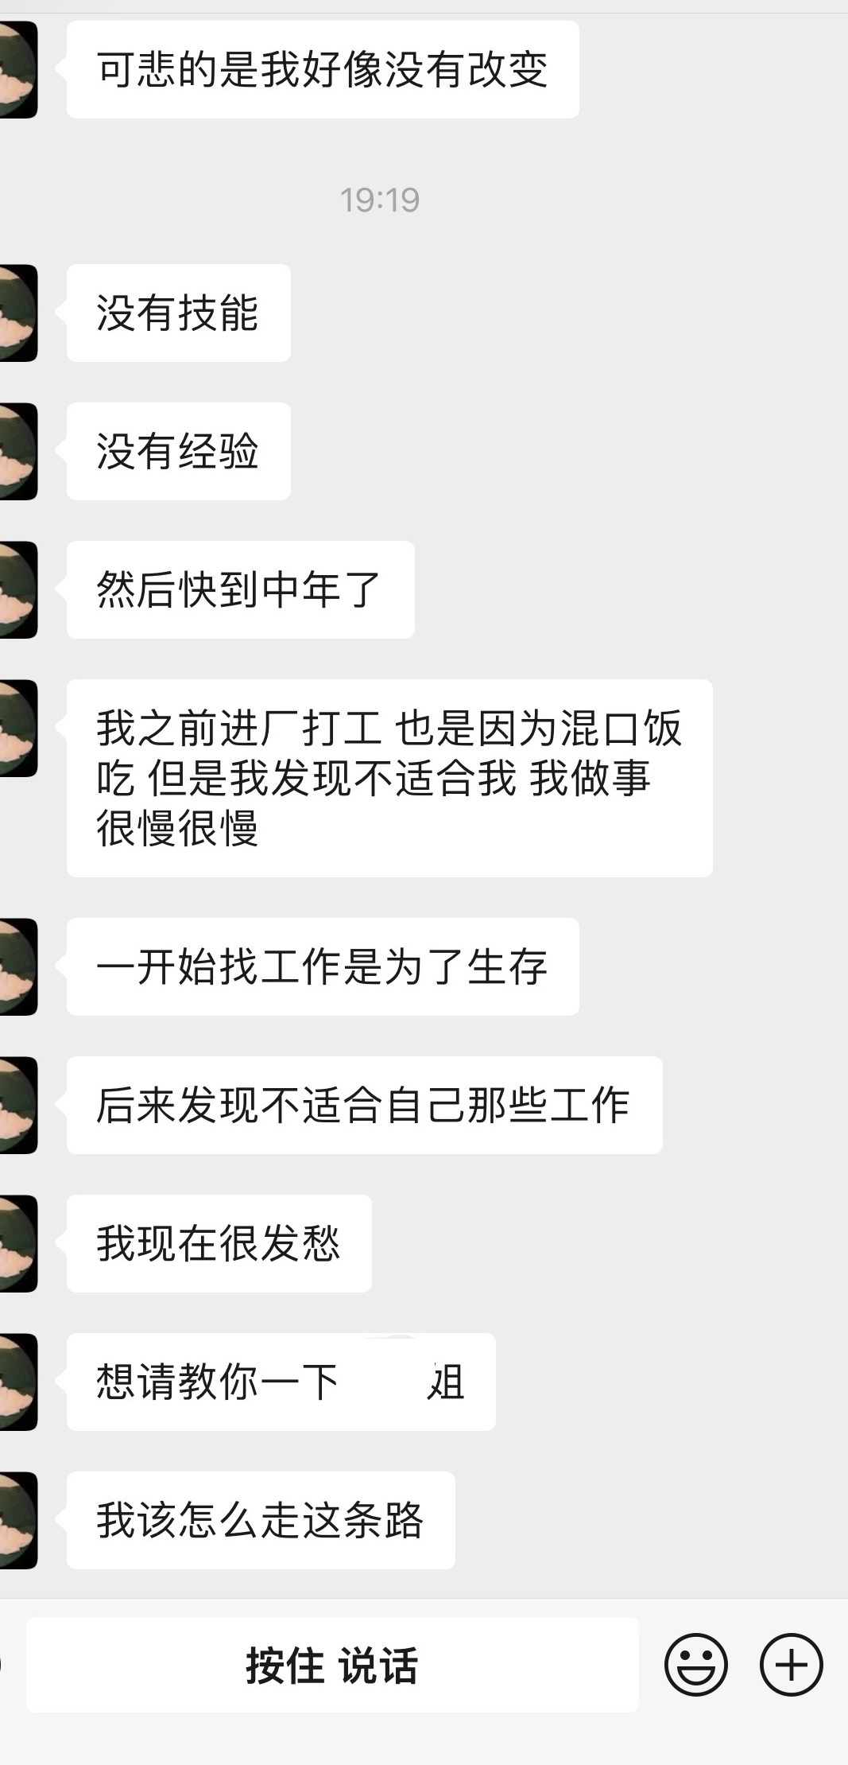
Task: Select the 我该怎么走这条路 message bubble
Action: coord(261,1520)
